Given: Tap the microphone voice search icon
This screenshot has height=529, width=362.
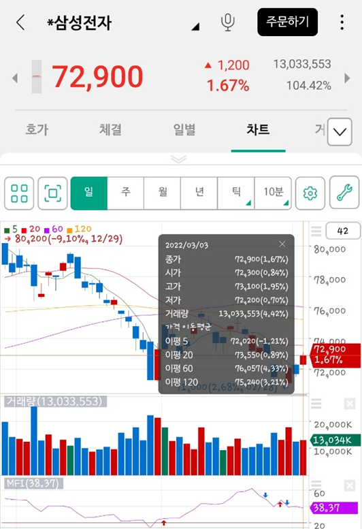Looking at the screenshot, I should (227, 22).
